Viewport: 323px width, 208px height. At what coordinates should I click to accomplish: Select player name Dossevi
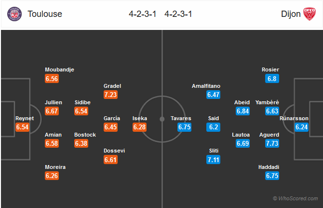pyautogui.click(x=114, y=151)
